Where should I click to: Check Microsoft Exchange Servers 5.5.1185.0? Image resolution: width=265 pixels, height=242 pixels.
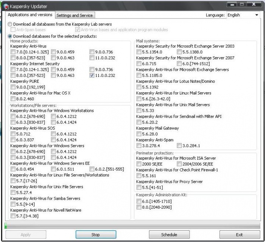[x=139, y=75]
